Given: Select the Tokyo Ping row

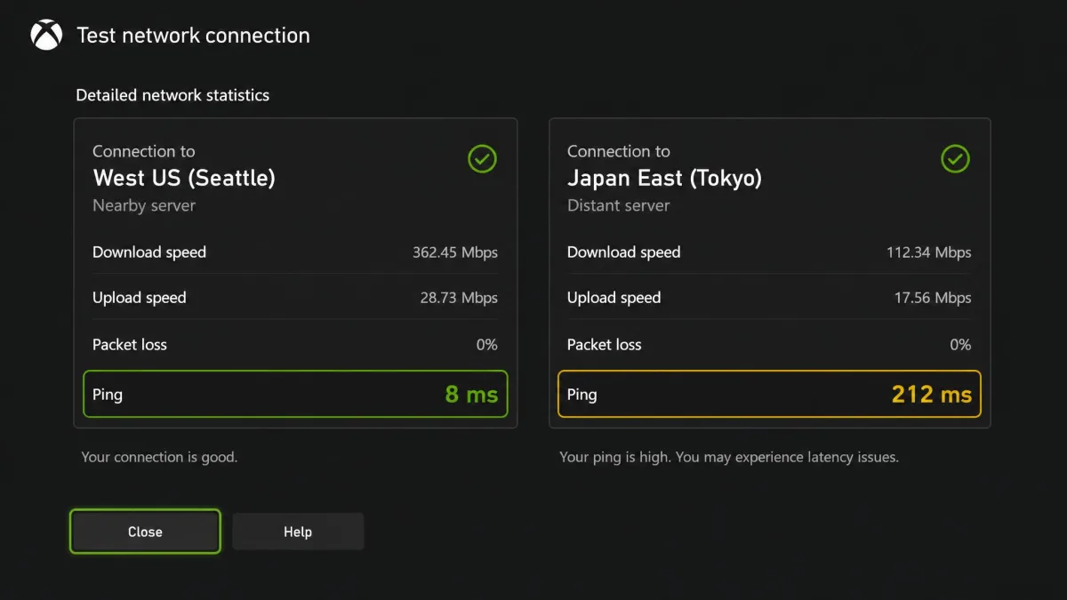Looking at the screenshot, I should [769, 394].
